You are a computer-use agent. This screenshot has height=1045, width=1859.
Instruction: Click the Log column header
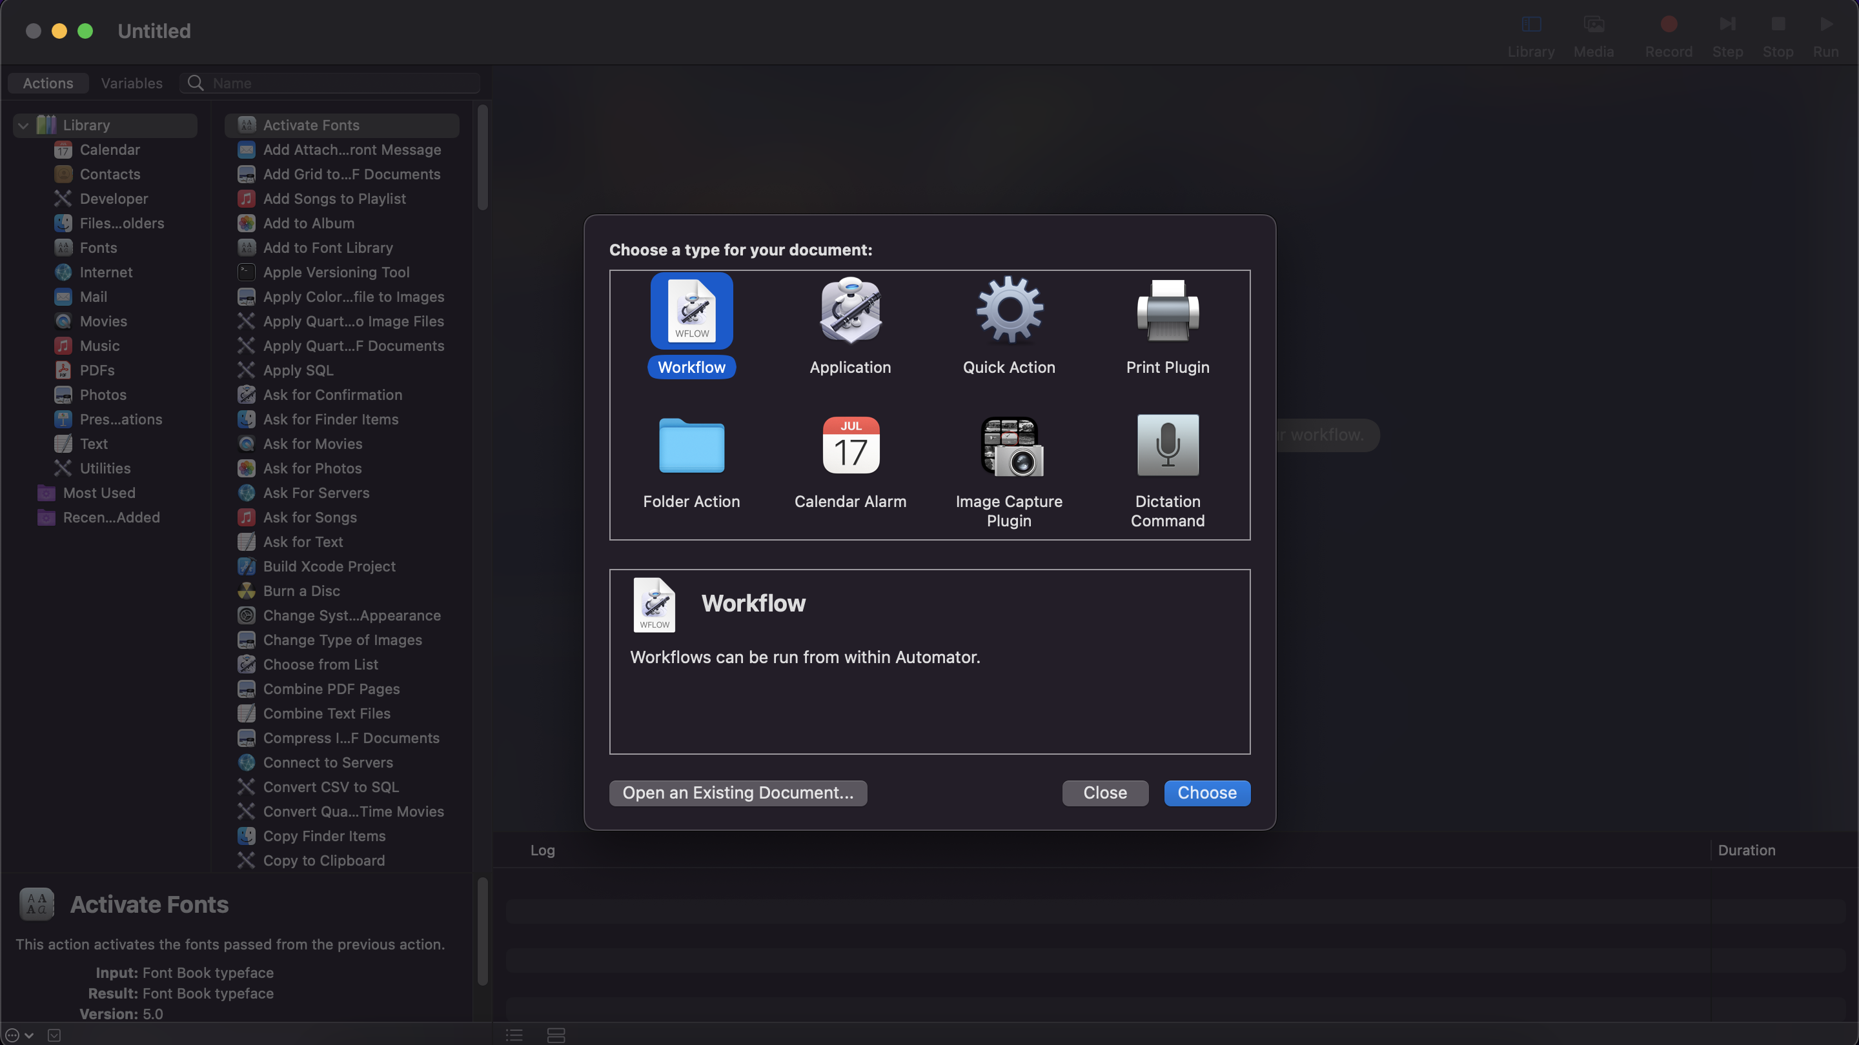(x=543, y=850)
